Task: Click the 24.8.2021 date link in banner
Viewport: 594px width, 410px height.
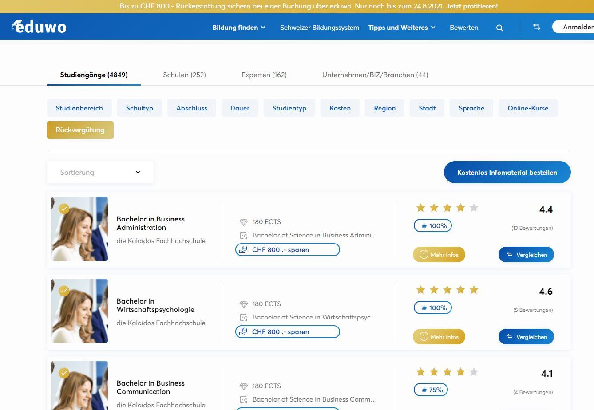Action: tap(428, 6)
